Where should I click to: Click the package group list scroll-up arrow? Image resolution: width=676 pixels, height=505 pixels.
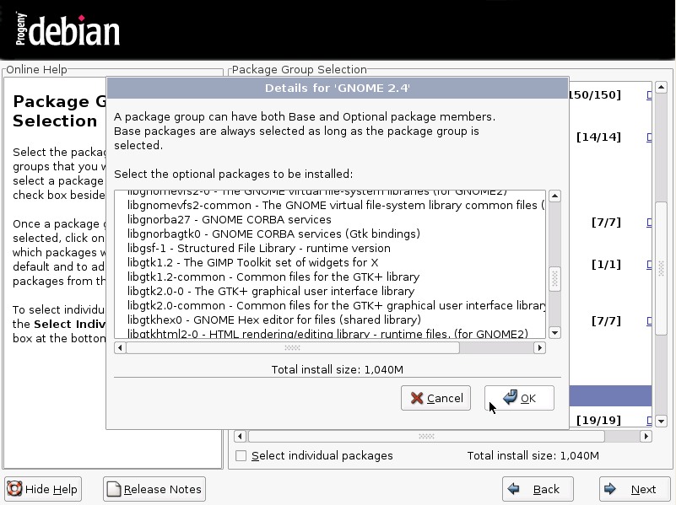[x=662, y=87]
